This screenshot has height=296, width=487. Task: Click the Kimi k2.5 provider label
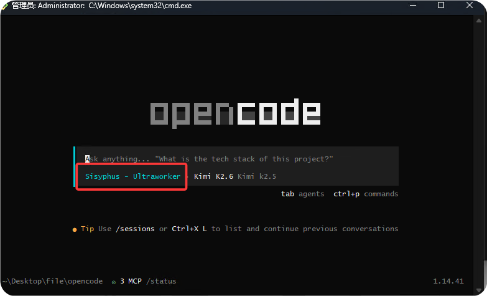(256, 176)
